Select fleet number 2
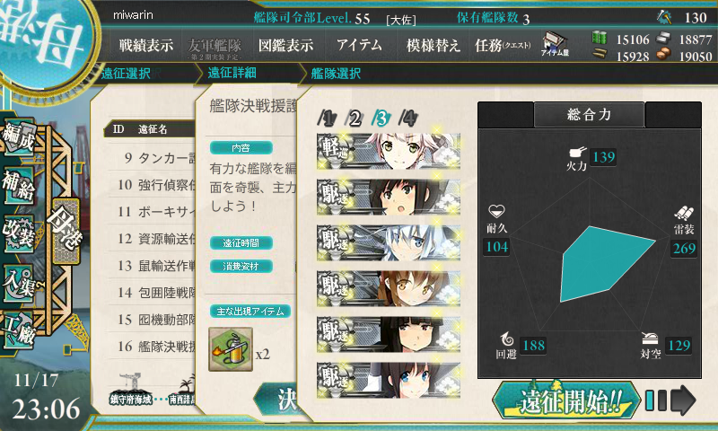718x431 pixels. click(354, 119)
